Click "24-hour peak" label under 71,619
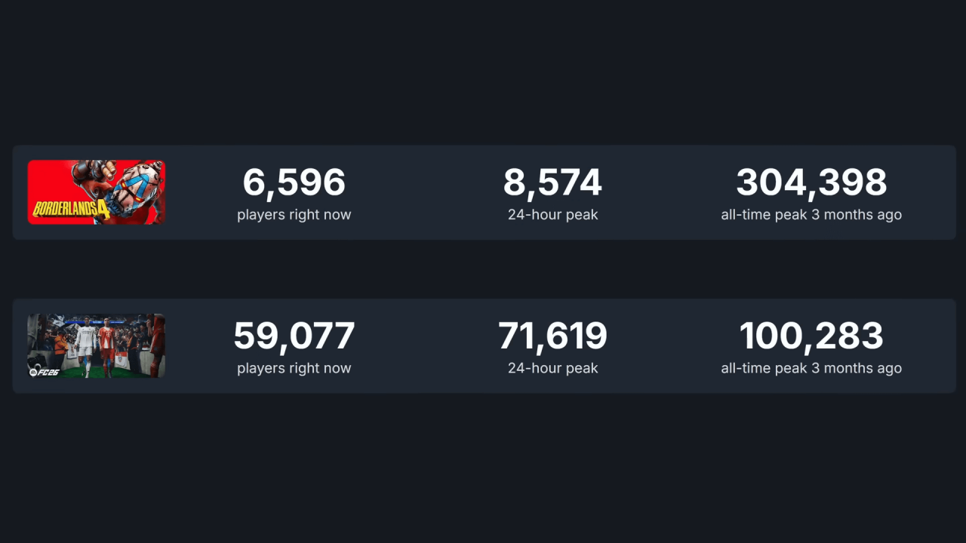 [552, 369]
